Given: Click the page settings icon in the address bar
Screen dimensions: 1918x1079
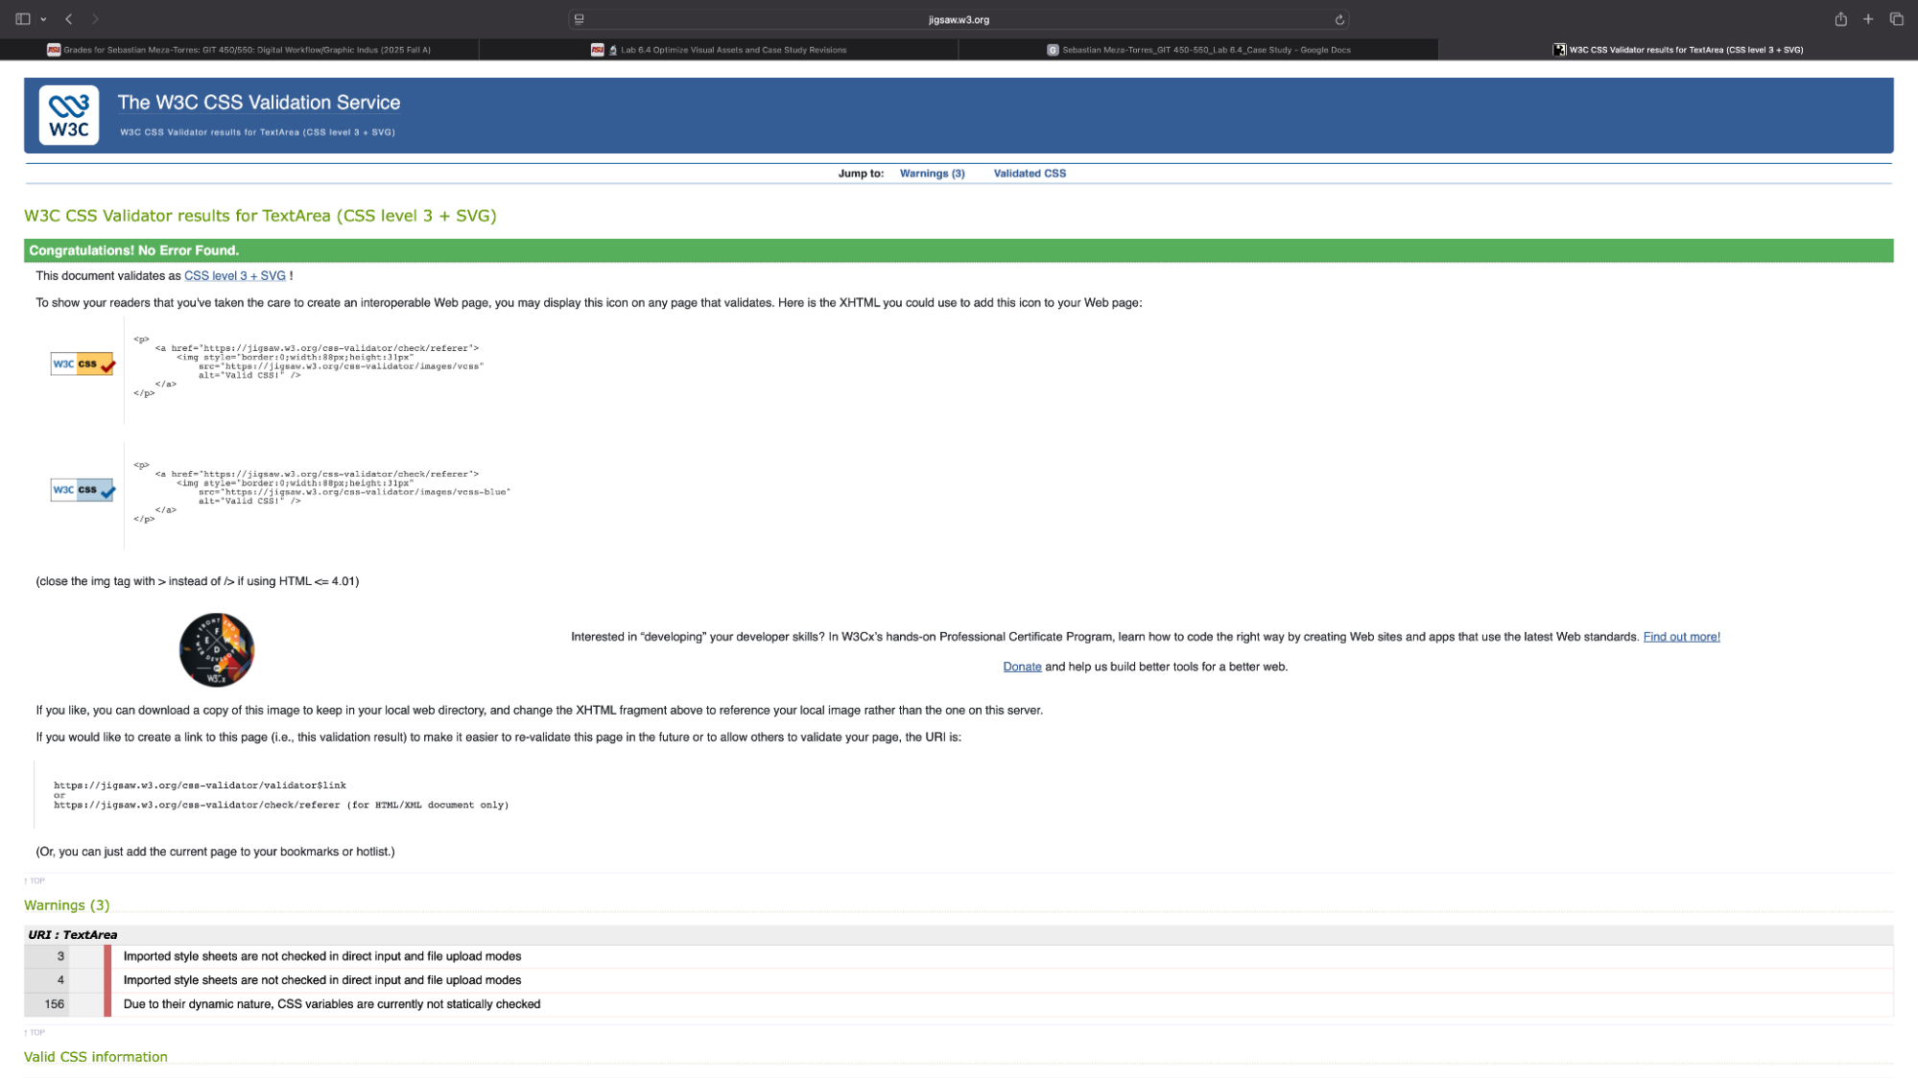Looking at the screenshot, I should coord(579,19).
